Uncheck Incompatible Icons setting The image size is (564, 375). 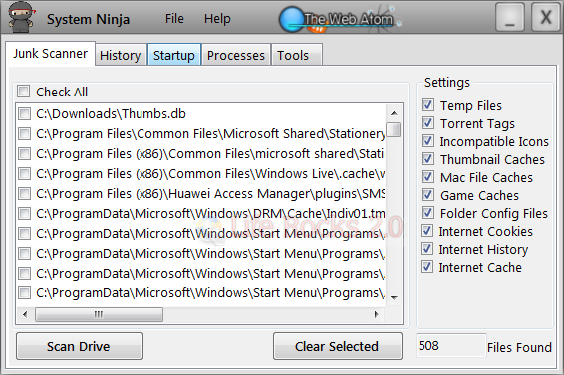pos(427,141)
